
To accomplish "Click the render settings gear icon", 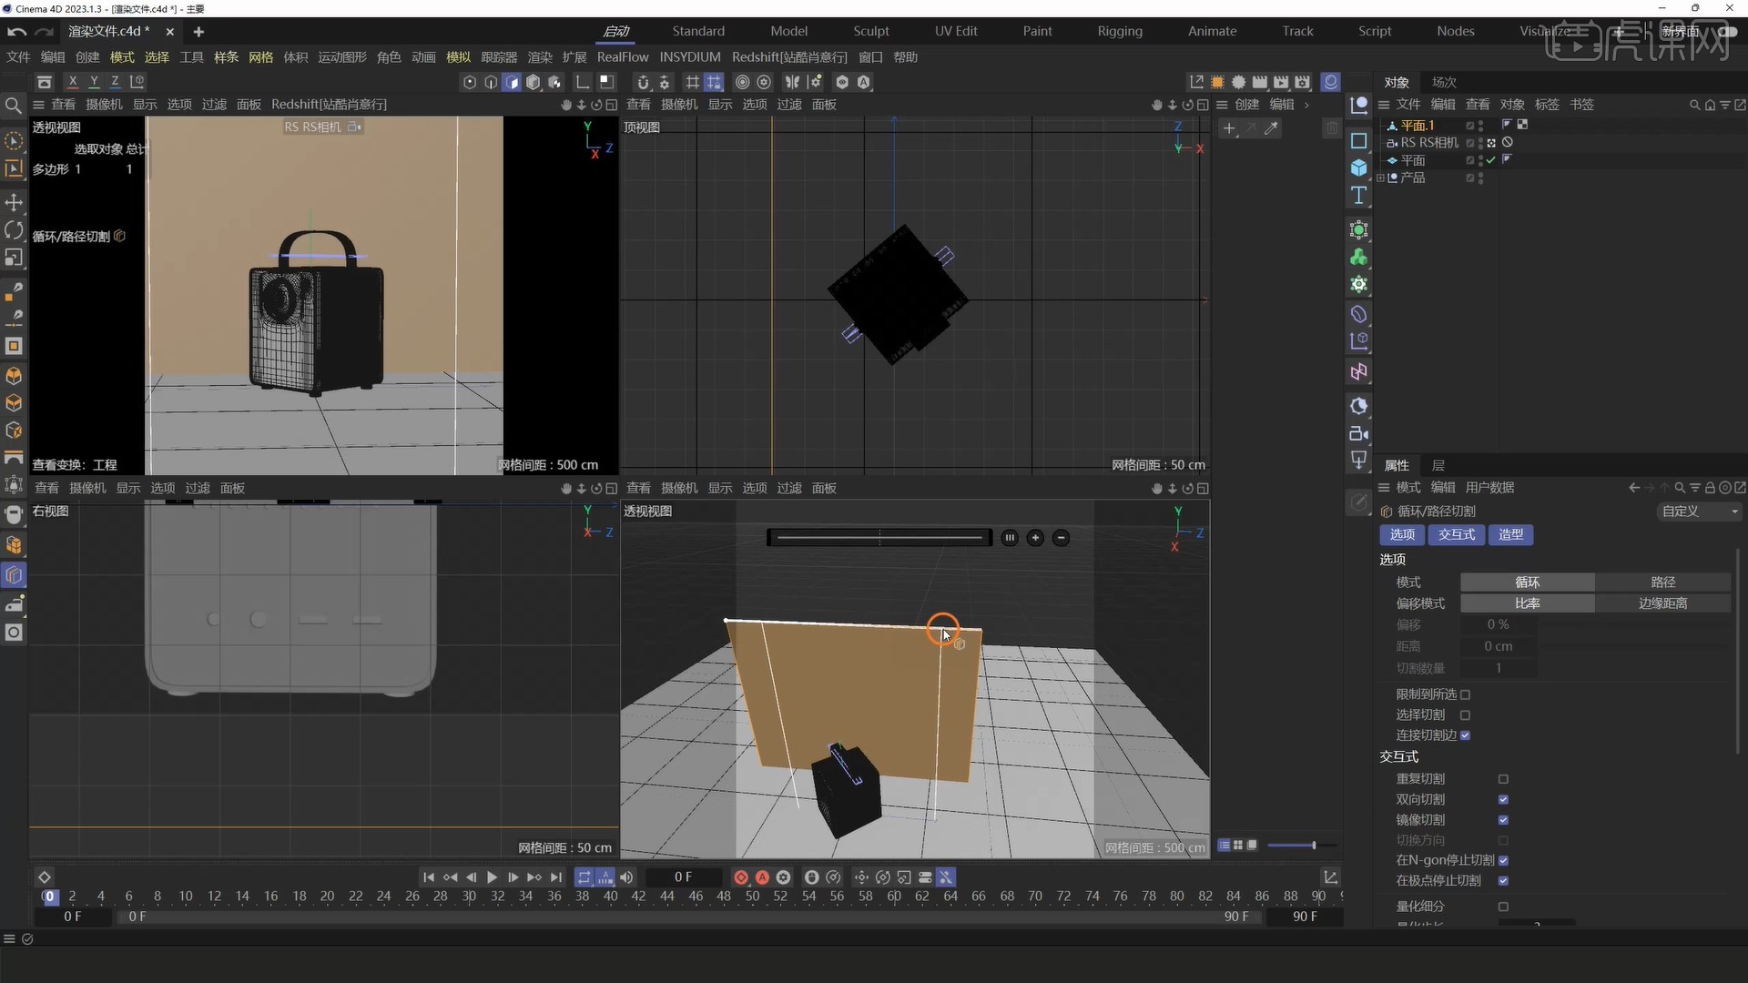I will 1303,82.
